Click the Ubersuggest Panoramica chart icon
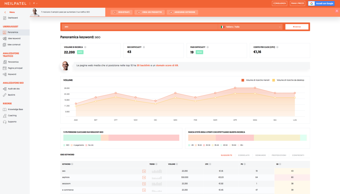 4,32
